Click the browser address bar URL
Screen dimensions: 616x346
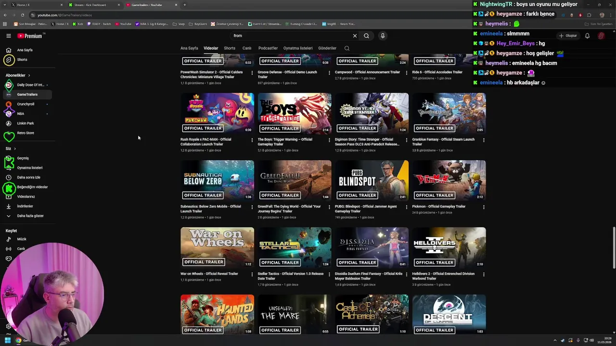click(64, 15)
